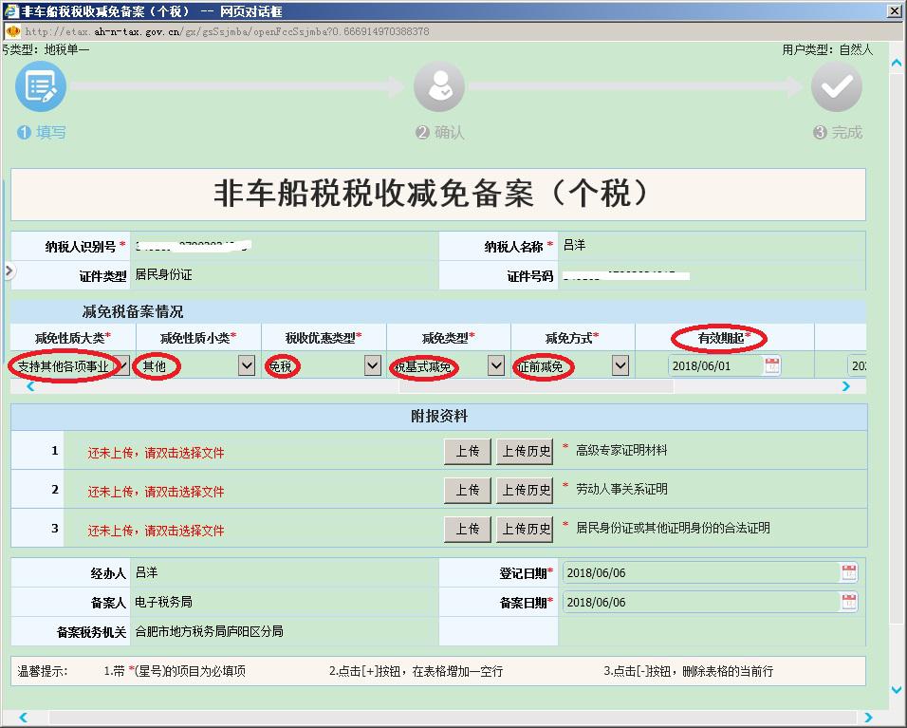Click the step 1 填写 form icon

click(x=41, y=86)
